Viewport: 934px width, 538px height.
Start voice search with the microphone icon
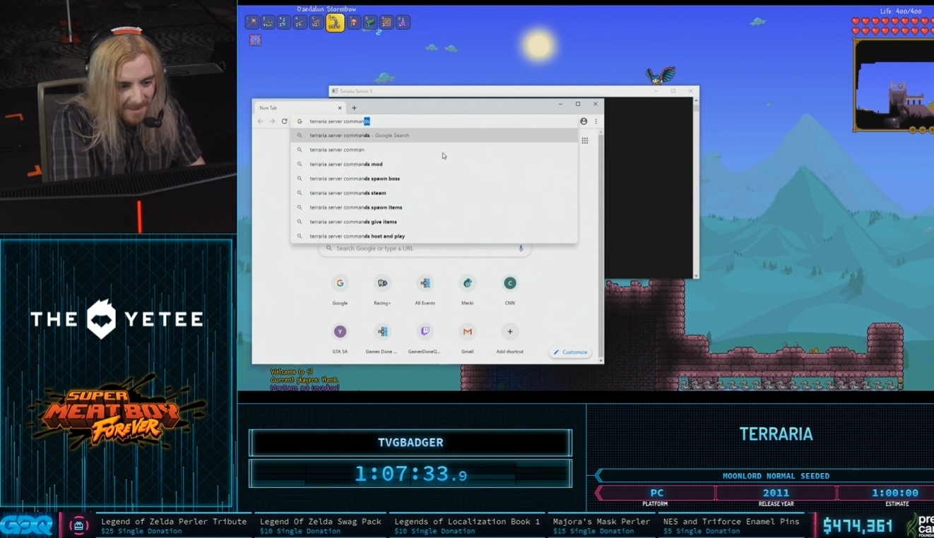click(521, 249)
